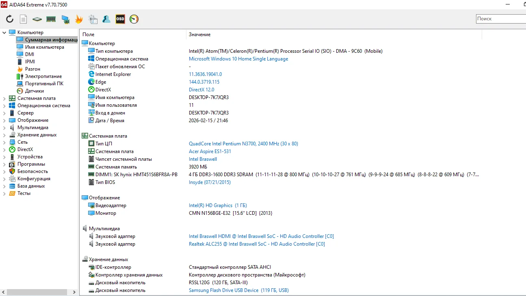The width and height of the screenshot is (526, 296).
Task: Expand the Устройства tree node
Action: [x=4, y=157]
